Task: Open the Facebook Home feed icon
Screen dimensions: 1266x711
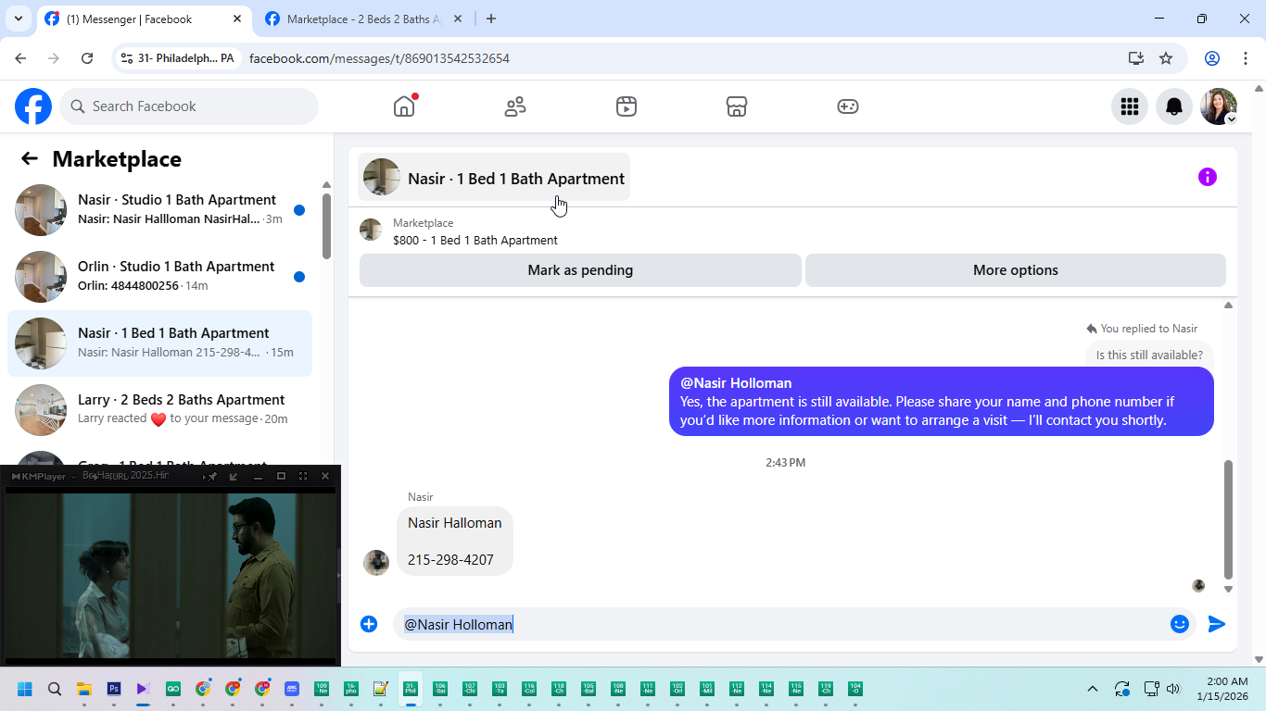Action: [x=404, y=106]
